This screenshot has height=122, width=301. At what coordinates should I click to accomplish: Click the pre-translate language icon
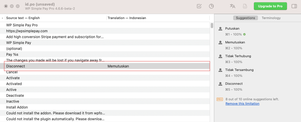coord(233,6)
